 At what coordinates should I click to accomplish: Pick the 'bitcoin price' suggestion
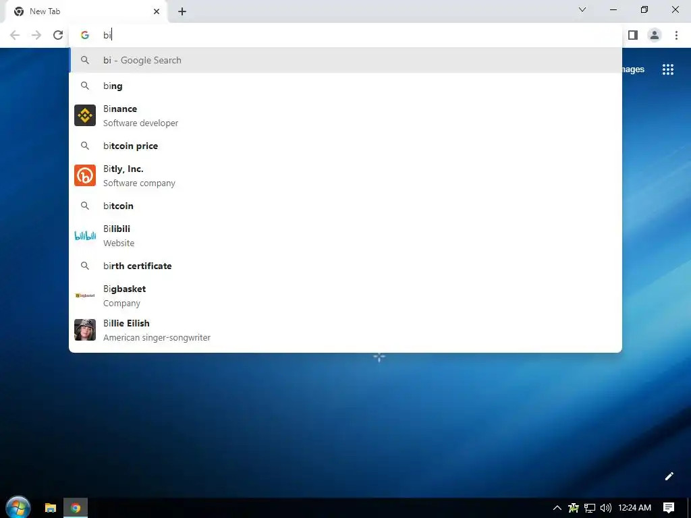(x=345, y=146)
